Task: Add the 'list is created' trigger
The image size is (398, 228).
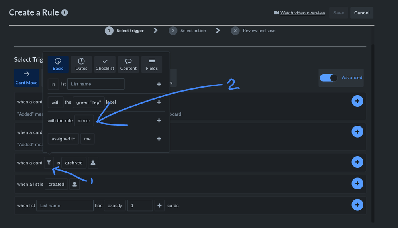Action: pos(357,183)
